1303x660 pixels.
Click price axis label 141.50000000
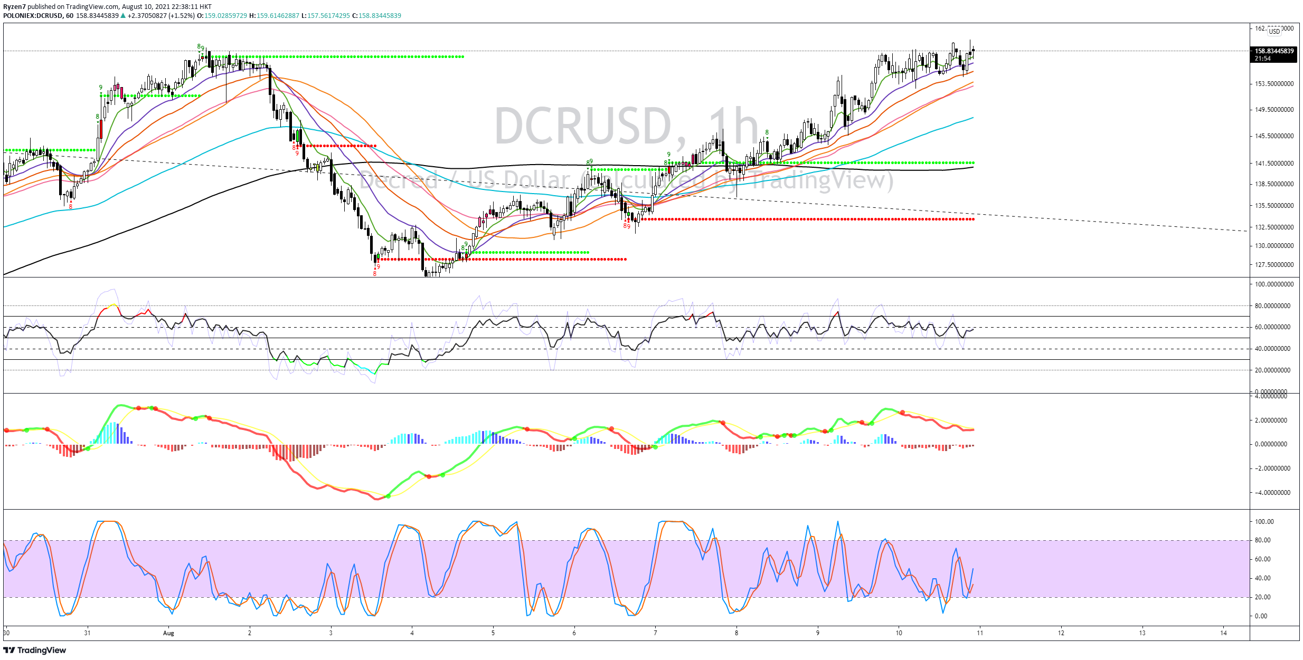[1274, 164]
